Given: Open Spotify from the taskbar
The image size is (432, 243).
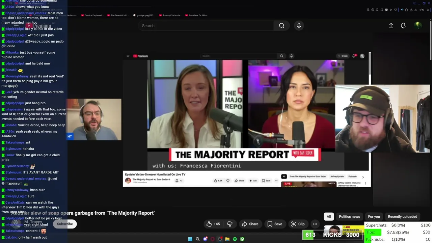Looking at the screenshot, I should pyautogui.click(x=235, y=239).
